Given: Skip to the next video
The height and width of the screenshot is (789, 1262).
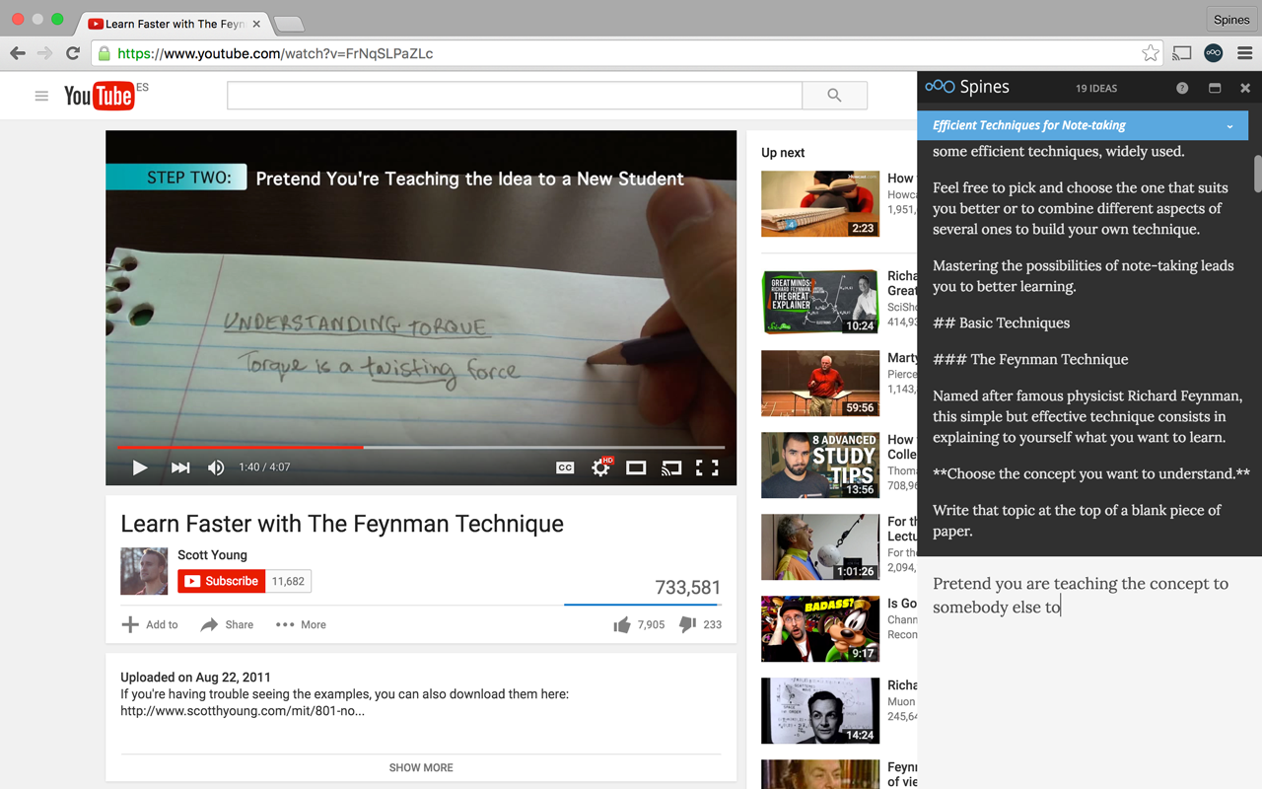Looking at the screenshot, I should pyautogui.click(x=180, y=467).
